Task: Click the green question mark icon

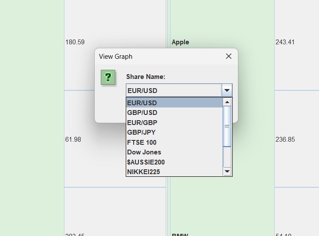Action: pyautogui.click(x=108, y=77)
